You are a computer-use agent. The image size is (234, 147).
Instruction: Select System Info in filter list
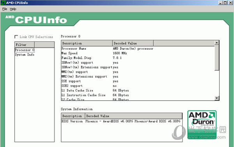25,55
